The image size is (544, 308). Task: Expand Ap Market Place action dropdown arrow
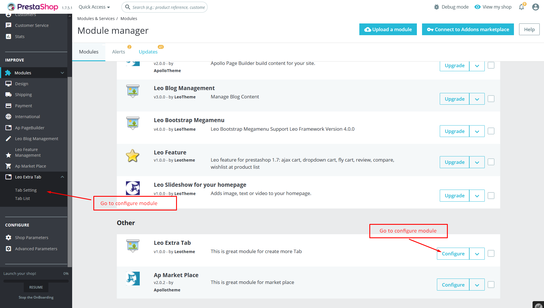pyautogui.click(x=477, y=285)
